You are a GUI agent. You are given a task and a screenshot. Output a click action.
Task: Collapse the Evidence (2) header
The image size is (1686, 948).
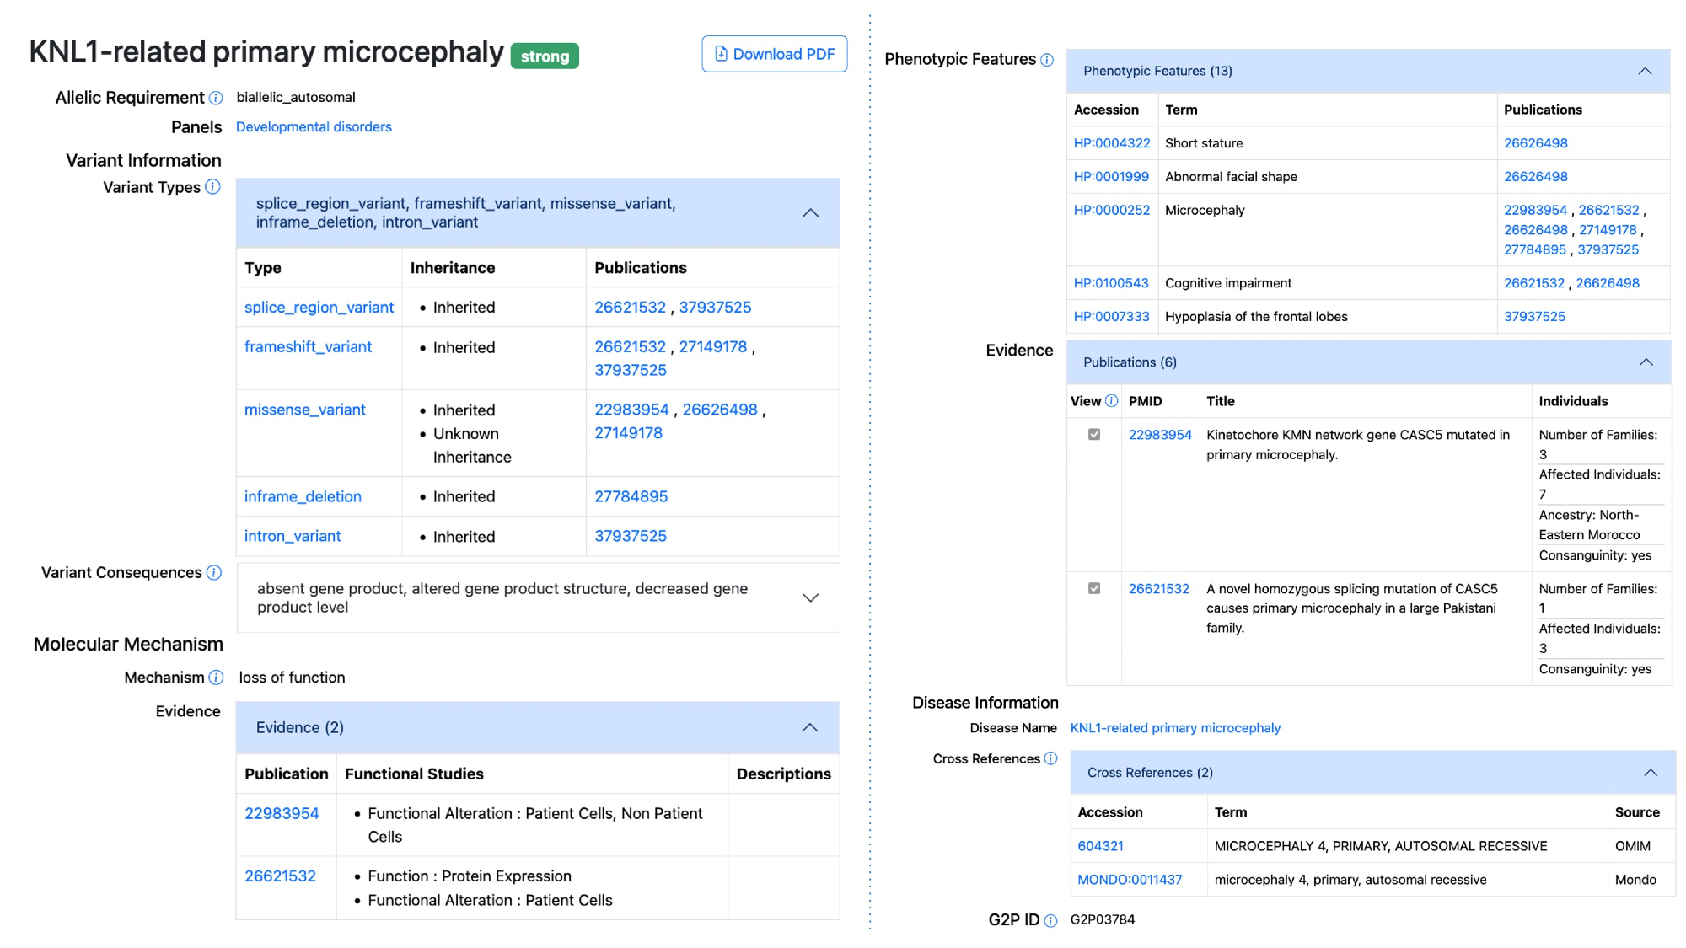pos(809,727)
